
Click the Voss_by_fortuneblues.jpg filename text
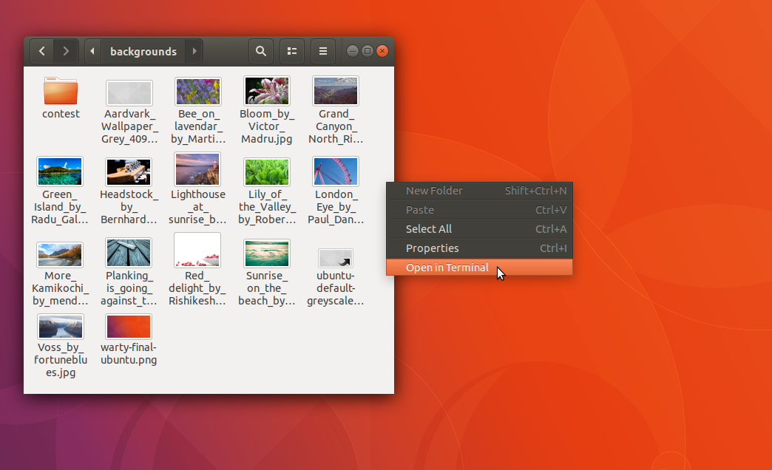tap(61, 360)
